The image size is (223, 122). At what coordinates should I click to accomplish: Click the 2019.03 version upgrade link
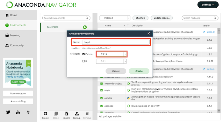[x=211, y=32]
